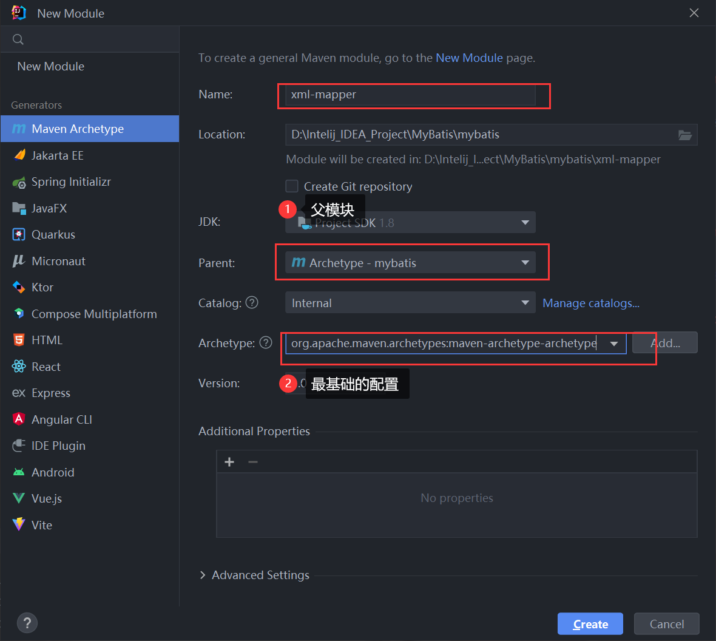Click the IntelliJ IDEA logo icon
This screenshot has height=641, width=716.
point(19,13)
